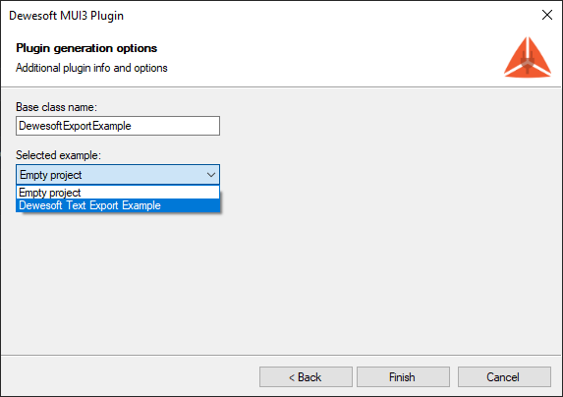Image resolution: width=563 pixels, height=397 pixels.
Task: Click 'Additional plugin info and options' subtitle
Action: tap(91, 68)
